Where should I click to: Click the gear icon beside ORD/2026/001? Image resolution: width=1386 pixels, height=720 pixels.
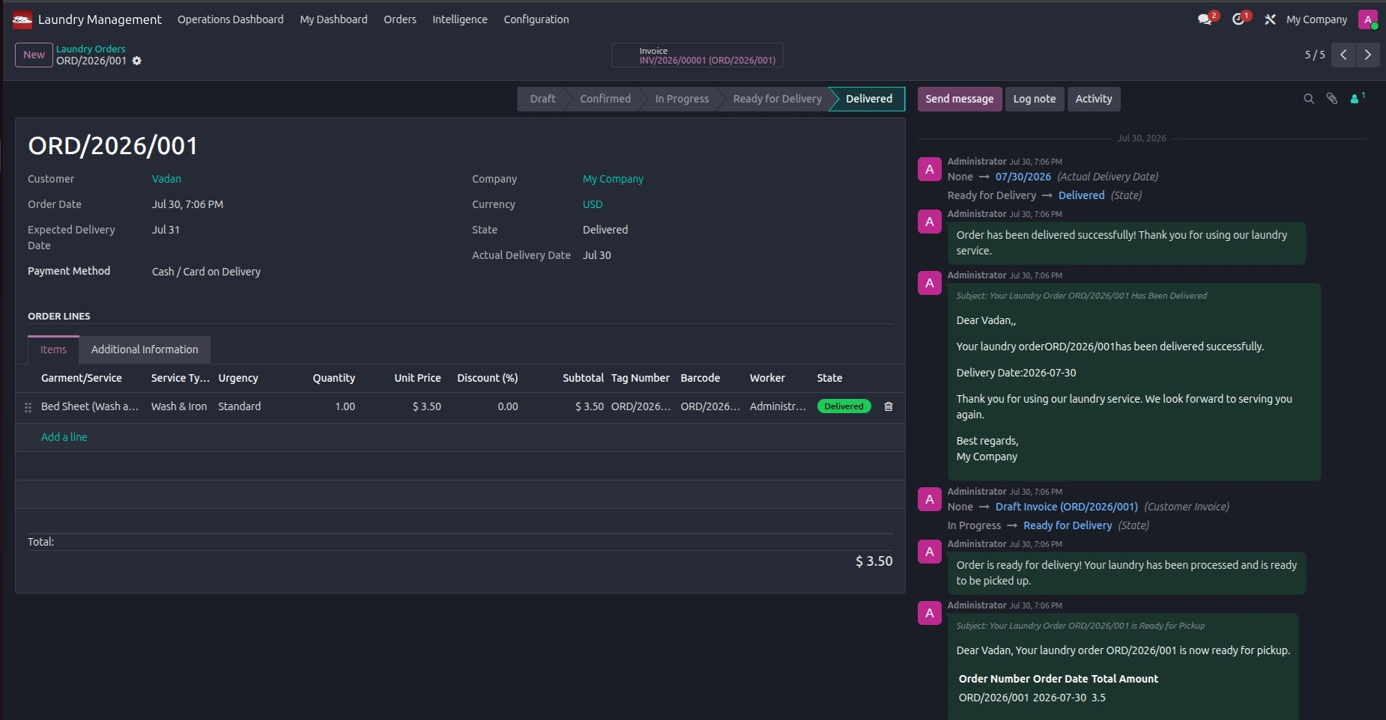pos(137,61)
